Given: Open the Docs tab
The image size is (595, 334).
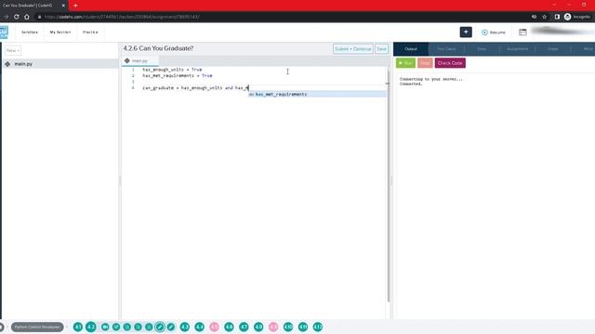Looking at the screenshot, I should [482, 49].
